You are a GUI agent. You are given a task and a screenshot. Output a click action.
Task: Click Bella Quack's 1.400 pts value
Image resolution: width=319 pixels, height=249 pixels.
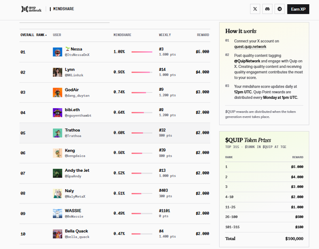pyautogui.click(x=167, y=237)
